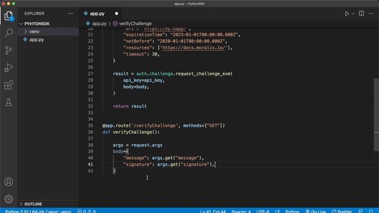Open notifications bell in status bar
This screenshot has width=379, height=213.
(x=371, y=211)
